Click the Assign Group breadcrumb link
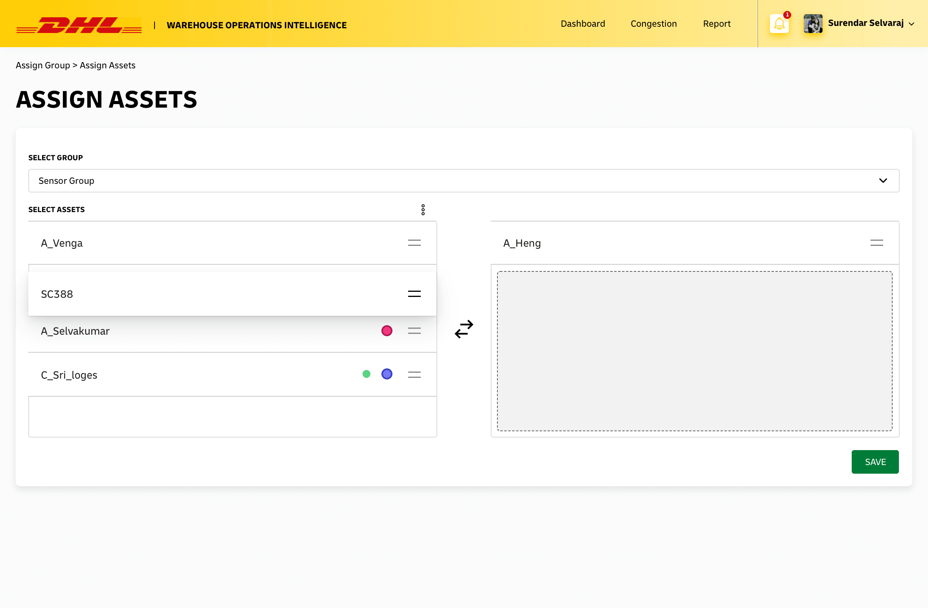Screen dimensions: 928x608 [x=43, y=65]
